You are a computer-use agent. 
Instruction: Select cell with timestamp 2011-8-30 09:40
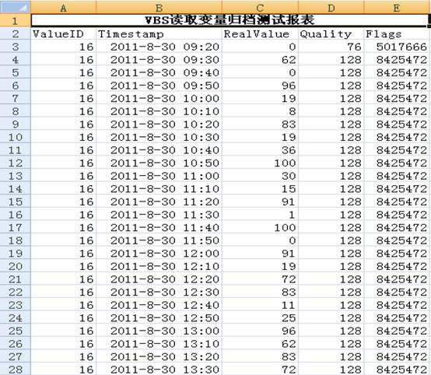tap(159, 72)
